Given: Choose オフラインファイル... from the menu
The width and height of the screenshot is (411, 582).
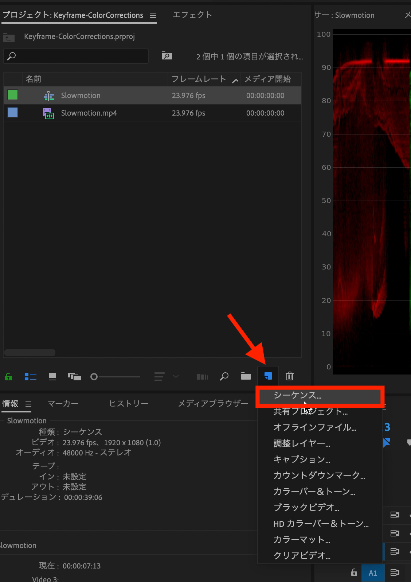Looking at the screenshot, I should 319,427.
